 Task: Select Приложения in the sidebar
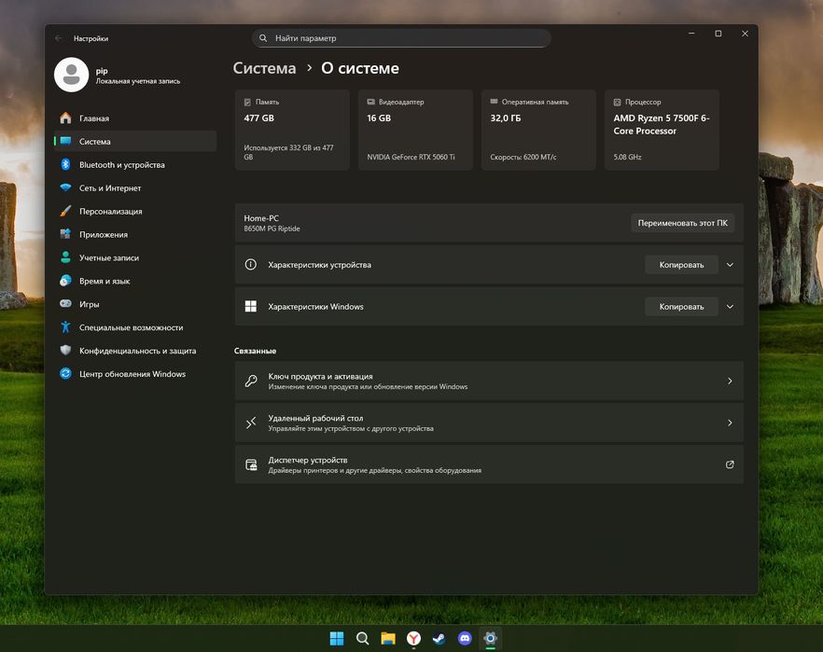104,235
